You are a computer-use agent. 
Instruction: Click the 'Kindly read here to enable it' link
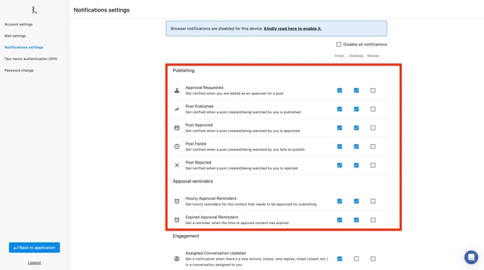coord(292,29)
